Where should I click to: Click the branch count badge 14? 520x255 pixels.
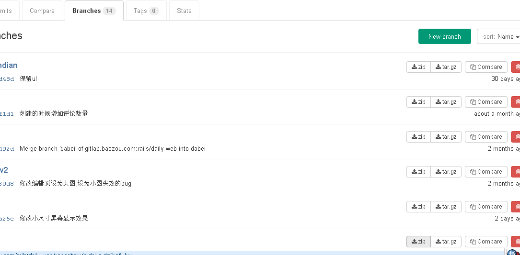tap(109, 11)
